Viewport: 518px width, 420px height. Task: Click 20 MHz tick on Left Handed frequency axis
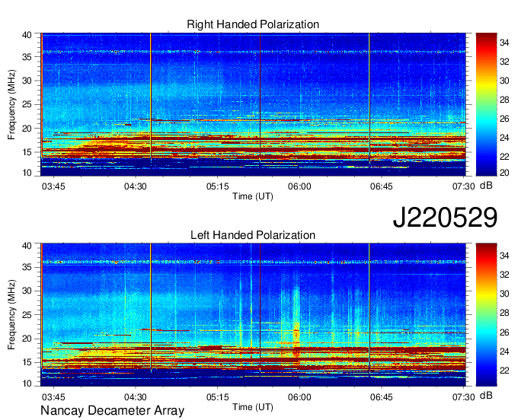pyautogui.click(x=27, y=339)
